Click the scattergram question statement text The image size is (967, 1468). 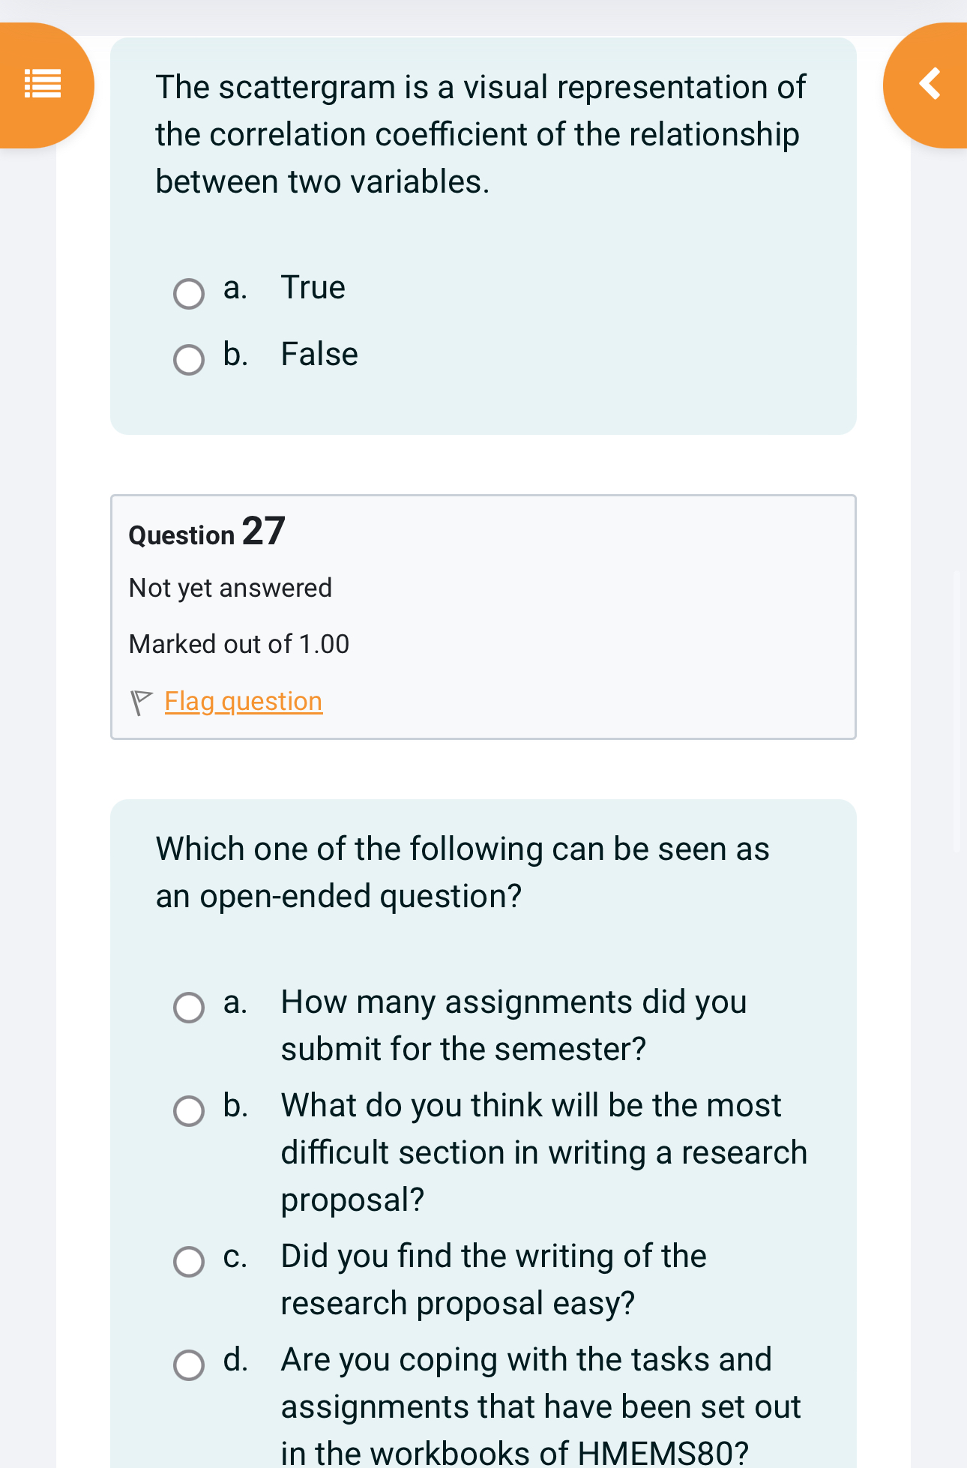point(480,135)
